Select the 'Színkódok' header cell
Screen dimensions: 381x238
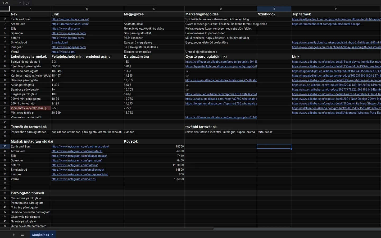point(274,14)
